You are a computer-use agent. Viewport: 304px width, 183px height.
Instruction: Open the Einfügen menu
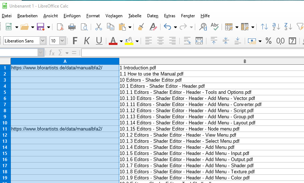point(72,16)
